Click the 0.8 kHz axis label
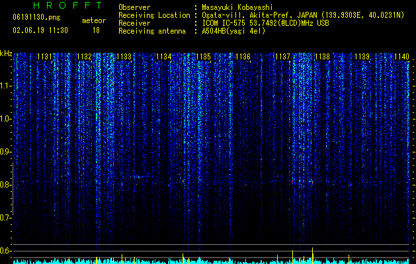The image size is (416, 264). point(5,185)
